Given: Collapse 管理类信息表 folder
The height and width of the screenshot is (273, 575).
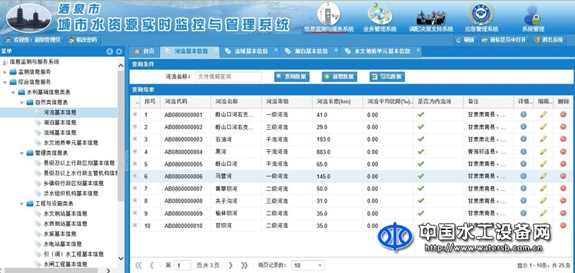Looking at the screenshot, I should pos(22,153).
